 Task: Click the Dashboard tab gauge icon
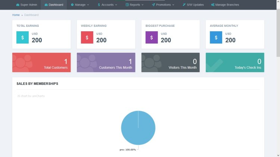pos(46,5)
